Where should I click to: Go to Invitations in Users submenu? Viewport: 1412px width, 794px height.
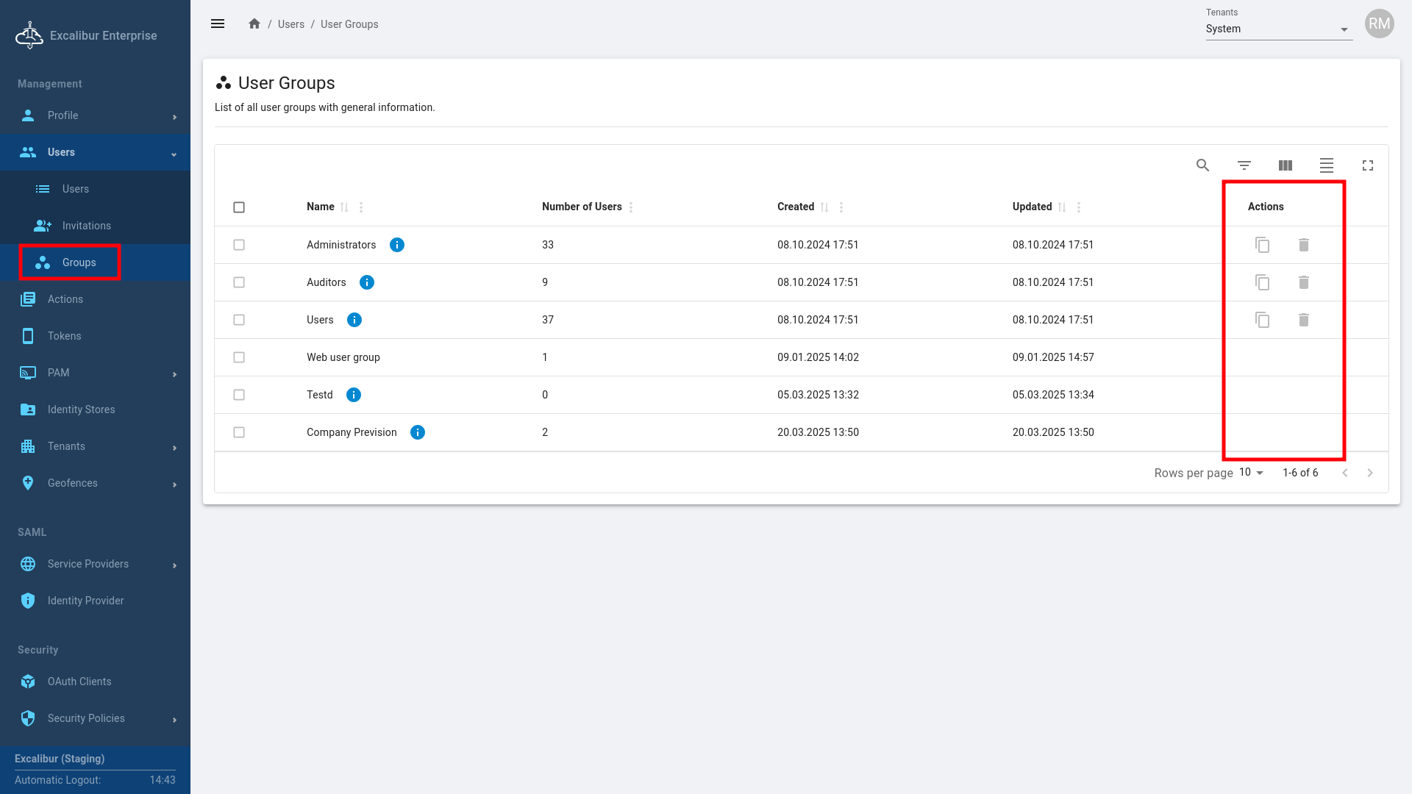[x=86, y=226]
